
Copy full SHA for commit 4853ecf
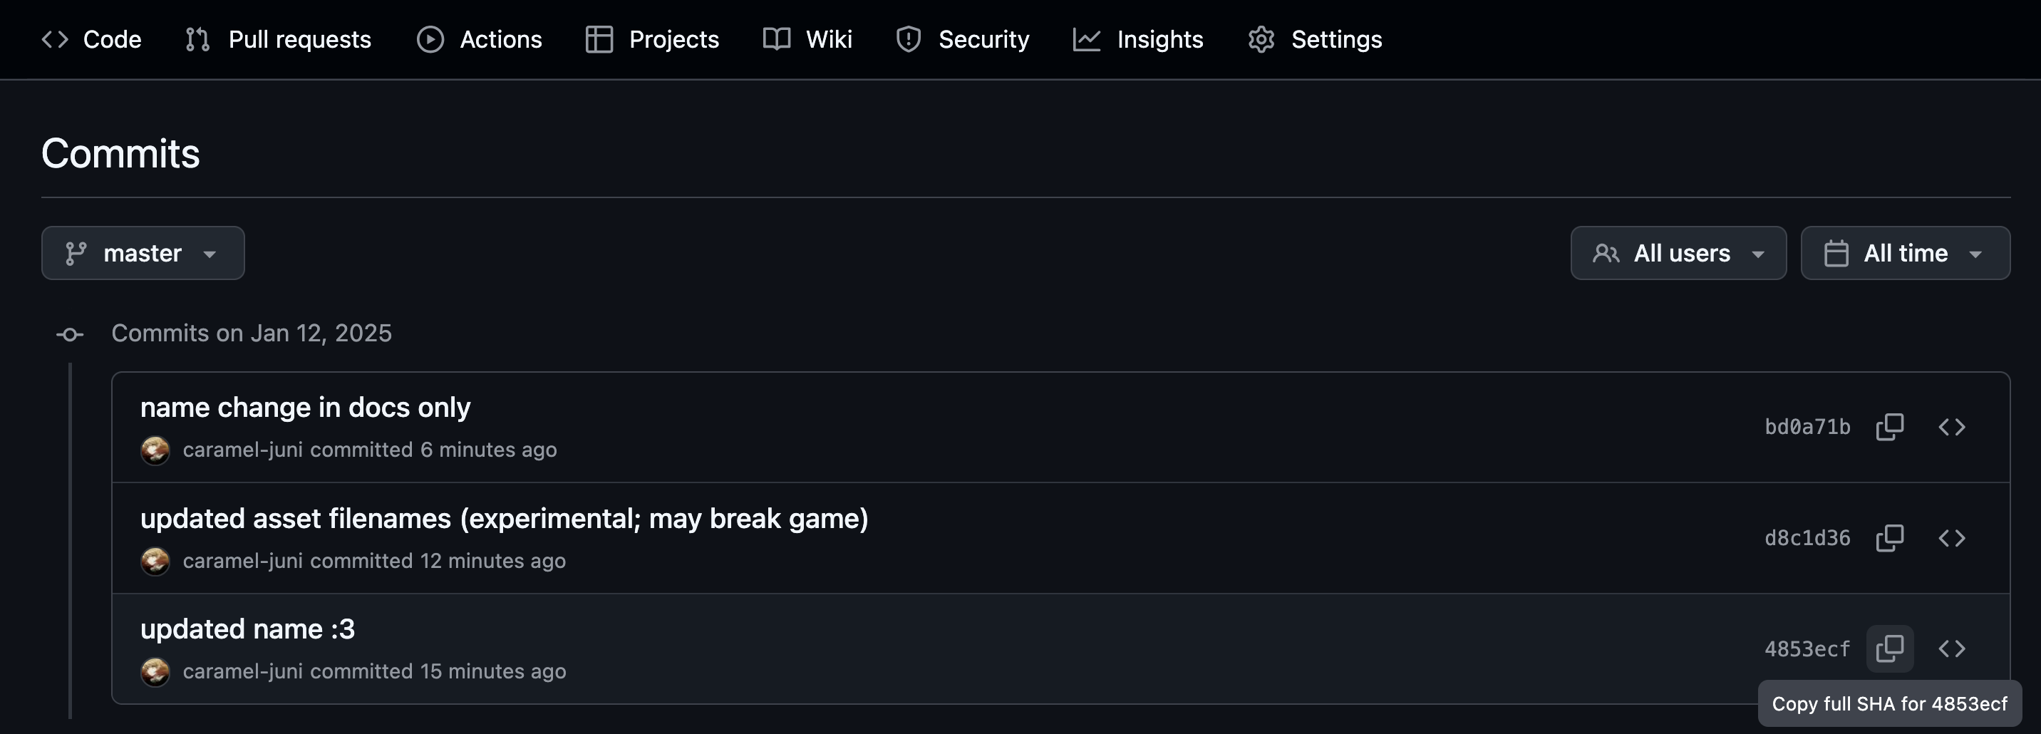1890,648
